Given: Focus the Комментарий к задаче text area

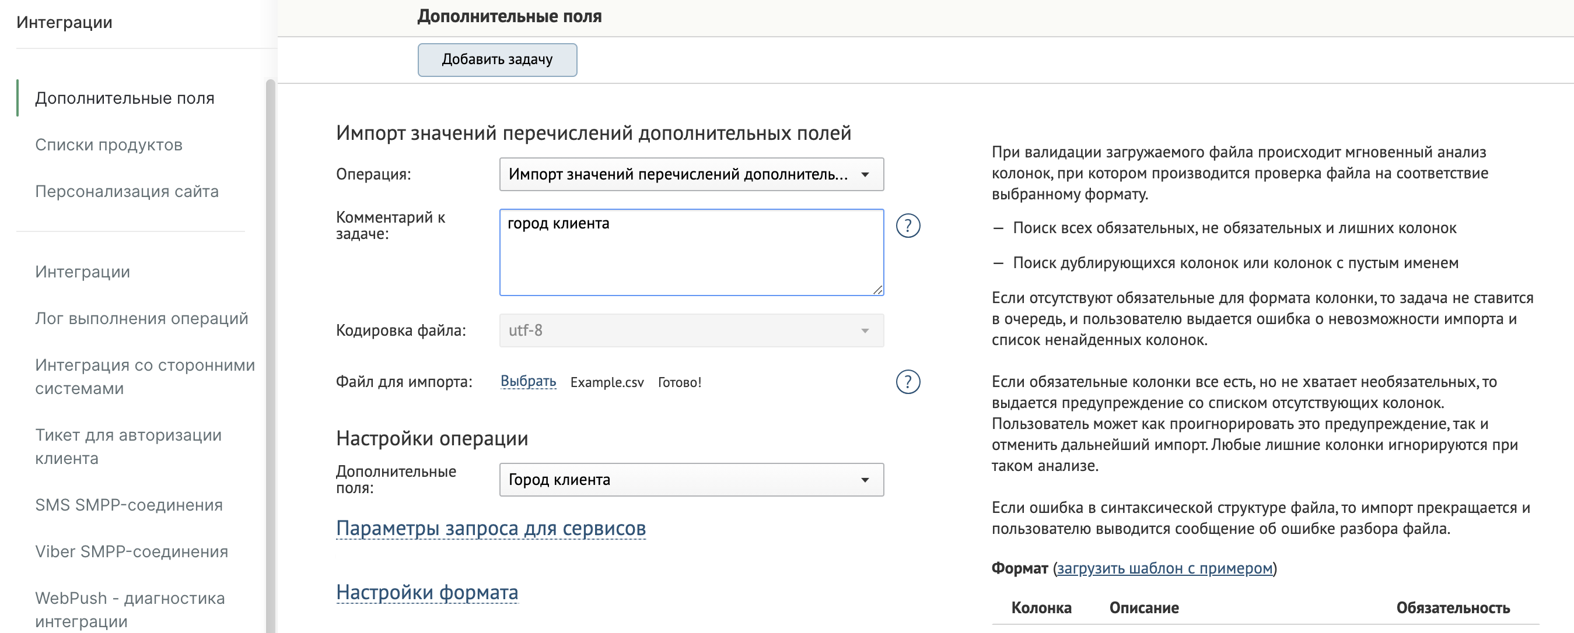Looking at the screenshot, I should click(x=691, y=252).
